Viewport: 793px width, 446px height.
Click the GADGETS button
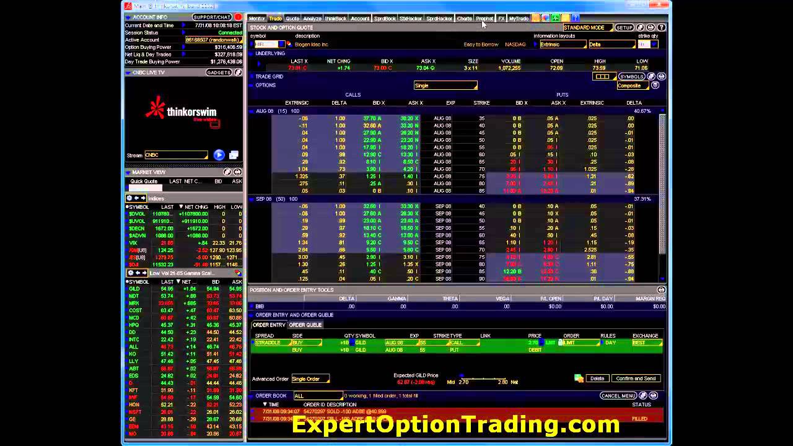219,72
